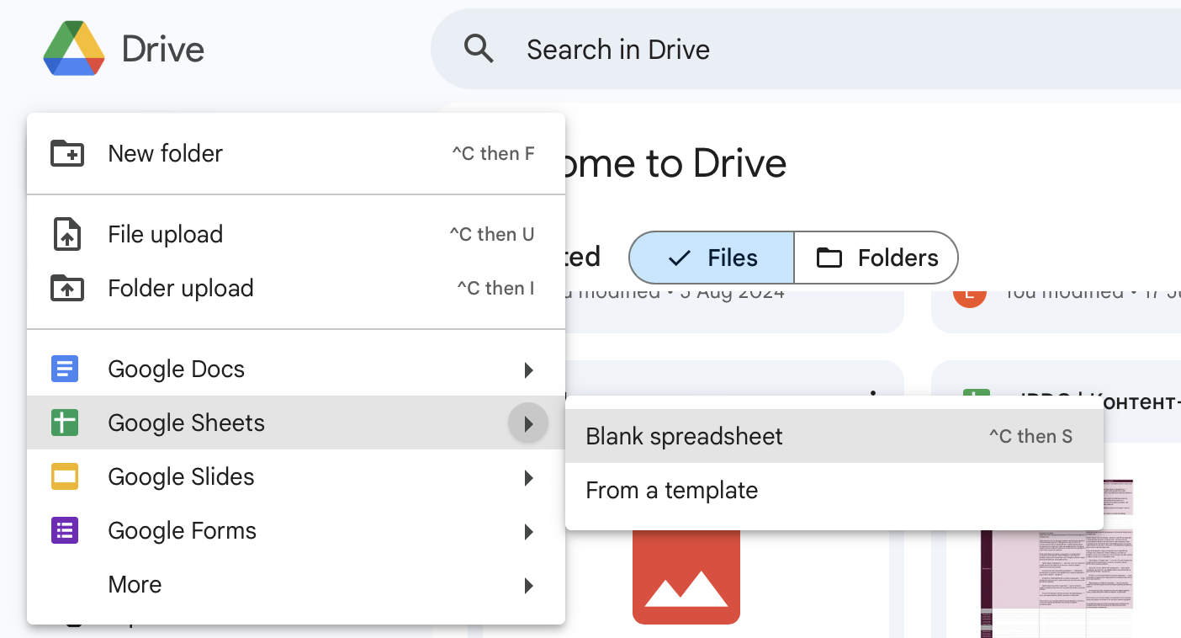Click the New folder icon
The image size is (1181, 638).
(x=67, y=153)
